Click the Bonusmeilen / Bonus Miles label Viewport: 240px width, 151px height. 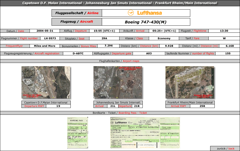79,46
